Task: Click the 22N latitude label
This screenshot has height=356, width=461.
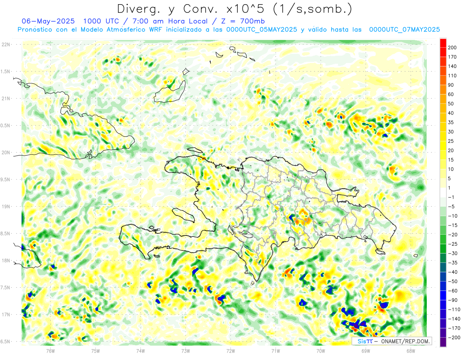Action: (x=6, y=45)
